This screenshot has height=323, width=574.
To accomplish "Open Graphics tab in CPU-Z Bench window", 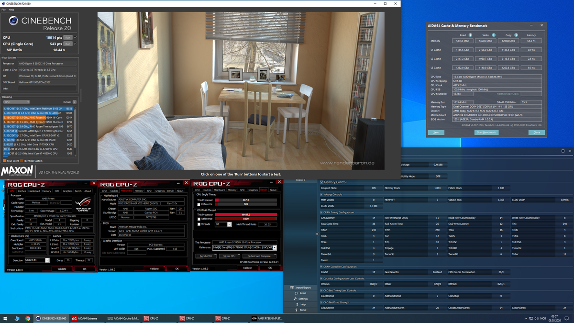I will point(253,190).
